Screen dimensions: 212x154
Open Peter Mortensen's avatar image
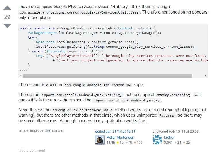tap(100, 140)
